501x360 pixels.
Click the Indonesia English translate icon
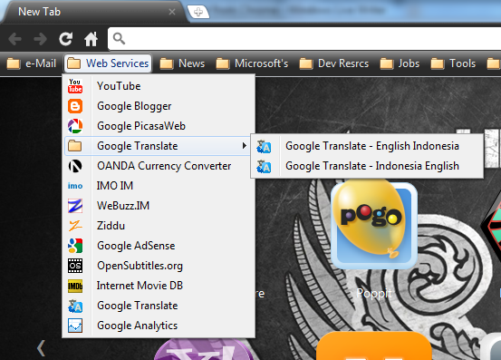point(264,166)
